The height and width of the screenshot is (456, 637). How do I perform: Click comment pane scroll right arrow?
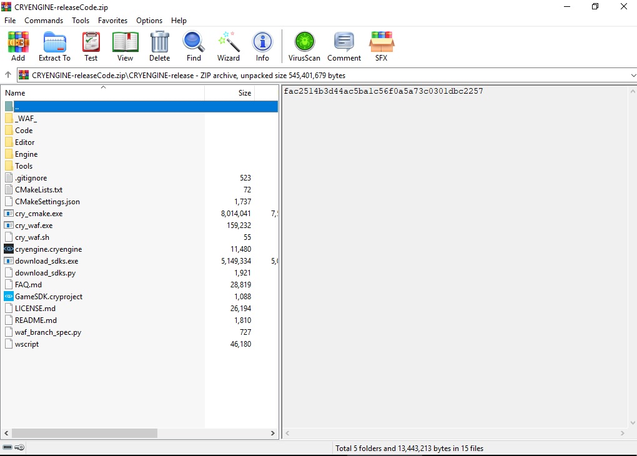623,434
